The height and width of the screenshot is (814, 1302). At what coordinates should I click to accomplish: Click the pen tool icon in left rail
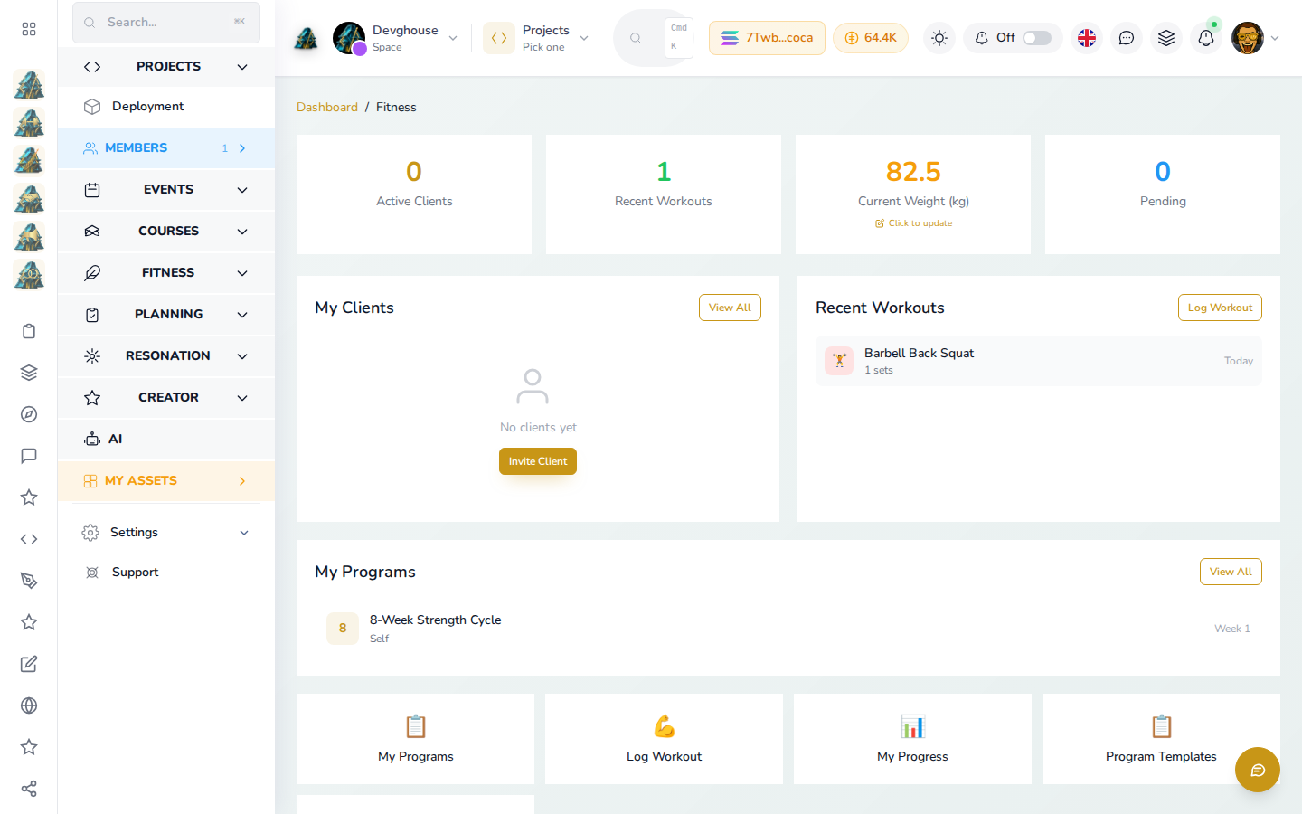[x=29, y=581]
